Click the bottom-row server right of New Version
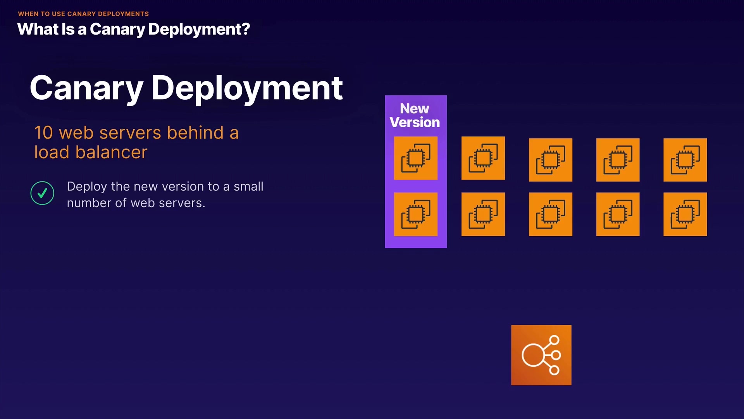The width and height of the screenshot is (744, 419). click(483, 214)
